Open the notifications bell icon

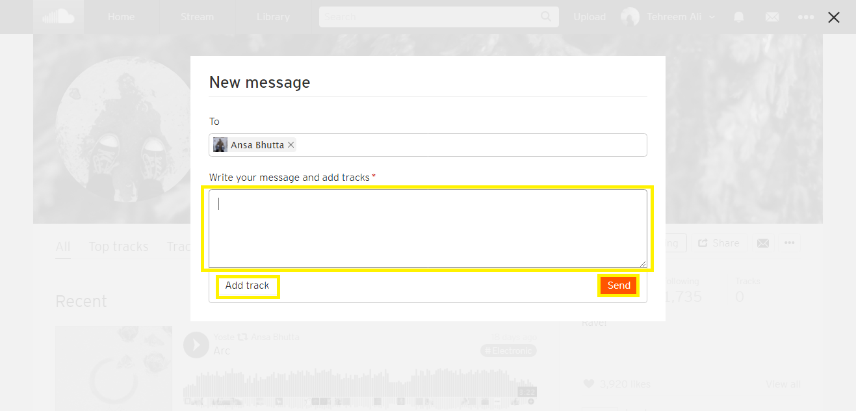click(x=738, y=17)
